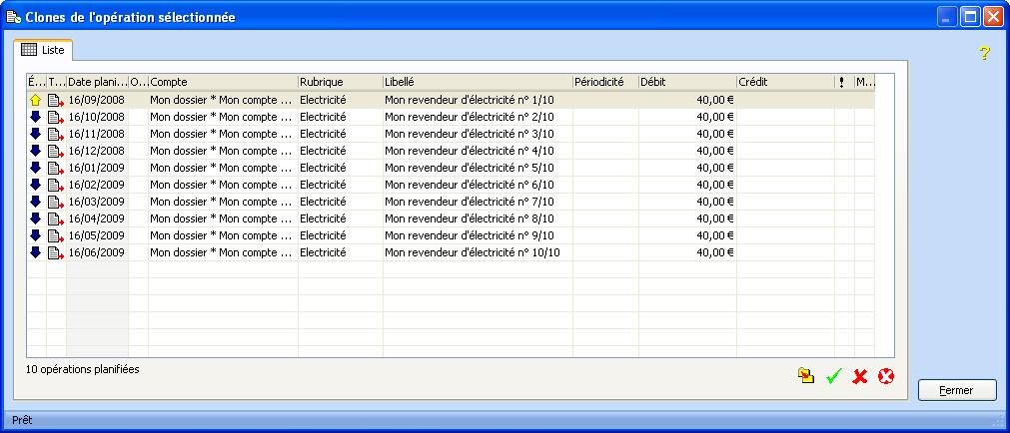The width and height of the screenshot is (1010, 433).
Task: Click the document type icon on 16/12/2008 row
Action: coord(56,151)
